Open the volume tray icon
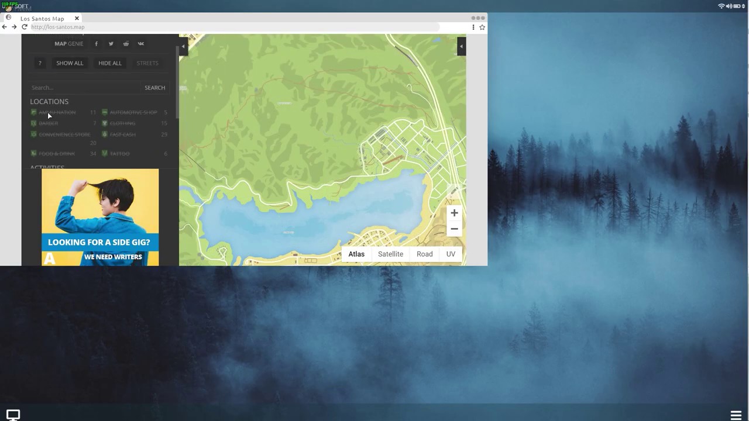The width and height of the screenshot is (749, 421). (x=729, y=6)
